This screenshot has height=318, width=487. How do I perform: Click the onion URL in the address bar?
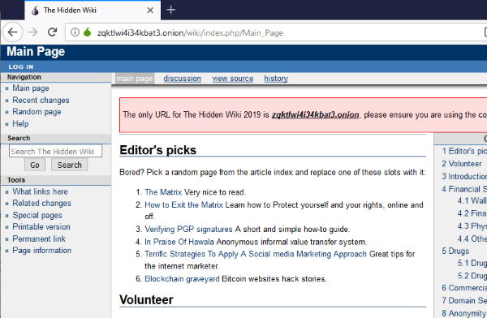click(x=190, y=32)
